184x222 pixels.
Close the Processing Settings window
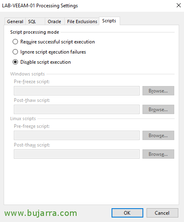pos(179,5)
